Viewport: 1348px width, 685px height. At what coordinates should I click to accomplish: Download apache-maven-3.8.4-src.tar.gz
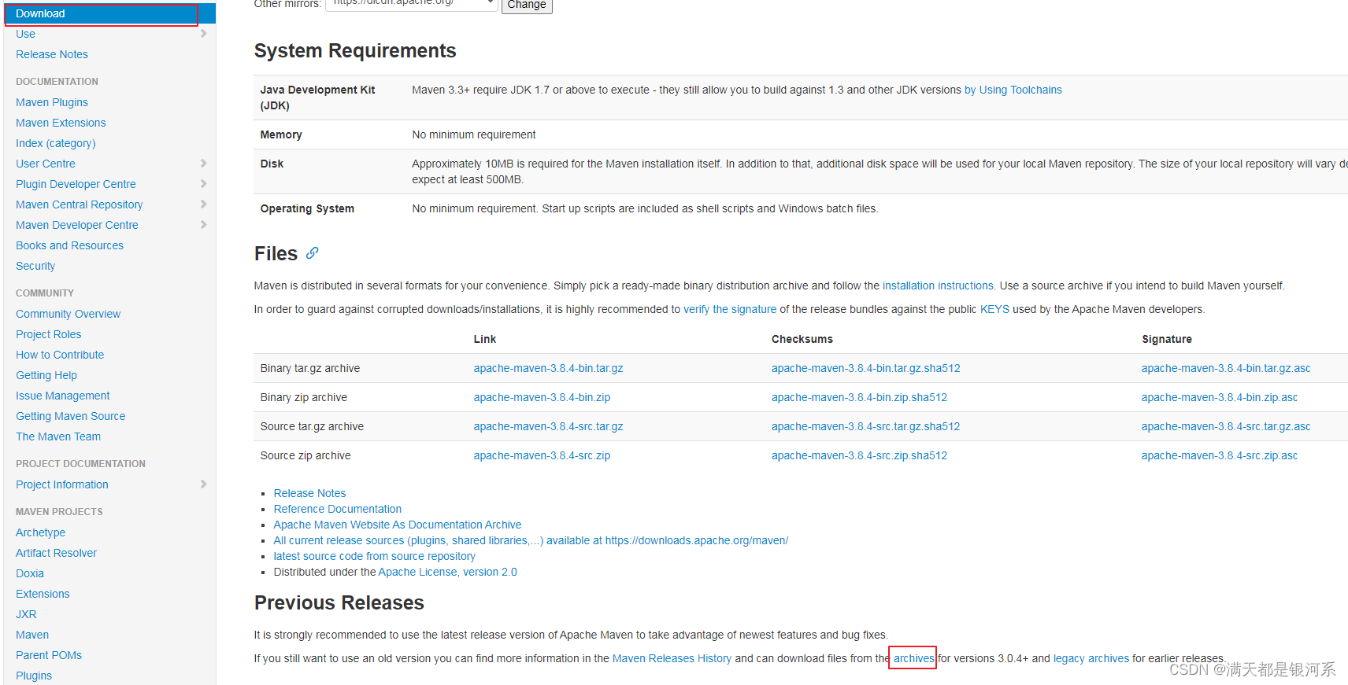(548, 426)
